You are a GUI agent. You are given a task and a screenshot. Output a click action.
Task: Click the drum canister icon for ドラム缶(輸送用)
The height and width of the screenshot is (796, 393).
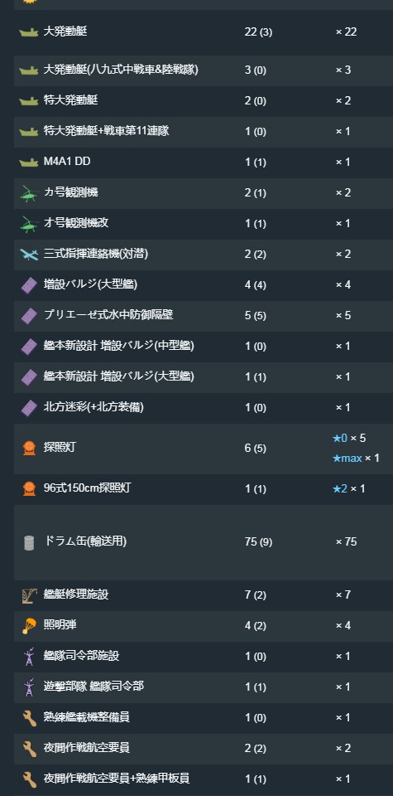(29, 542)
